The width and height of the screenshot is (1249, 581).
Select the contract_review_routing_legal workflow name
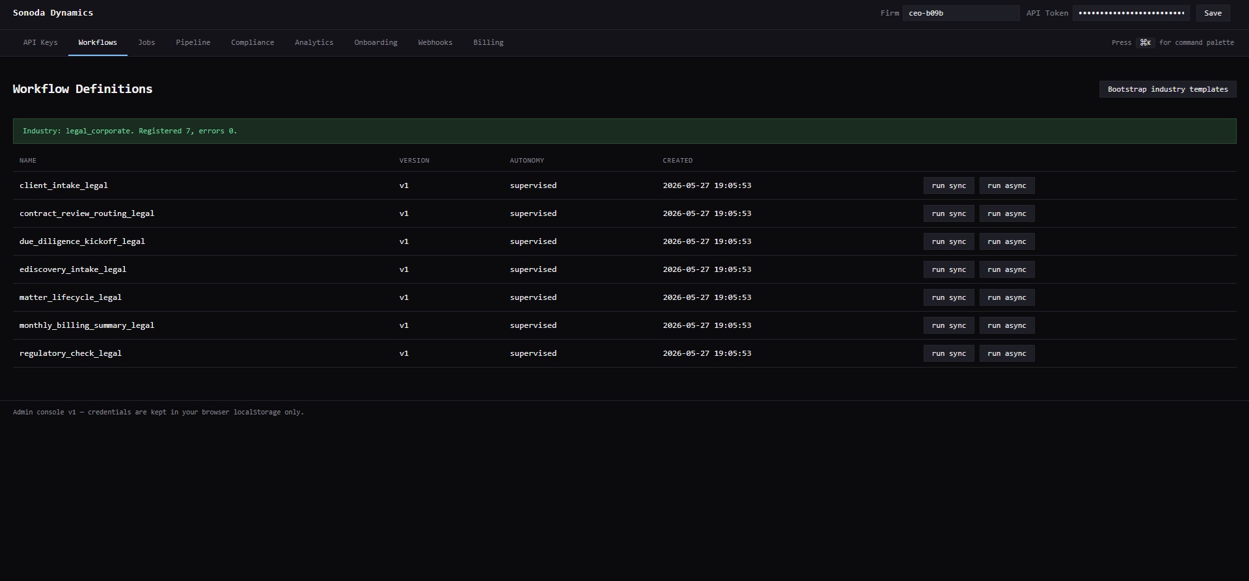click(87, 213)
